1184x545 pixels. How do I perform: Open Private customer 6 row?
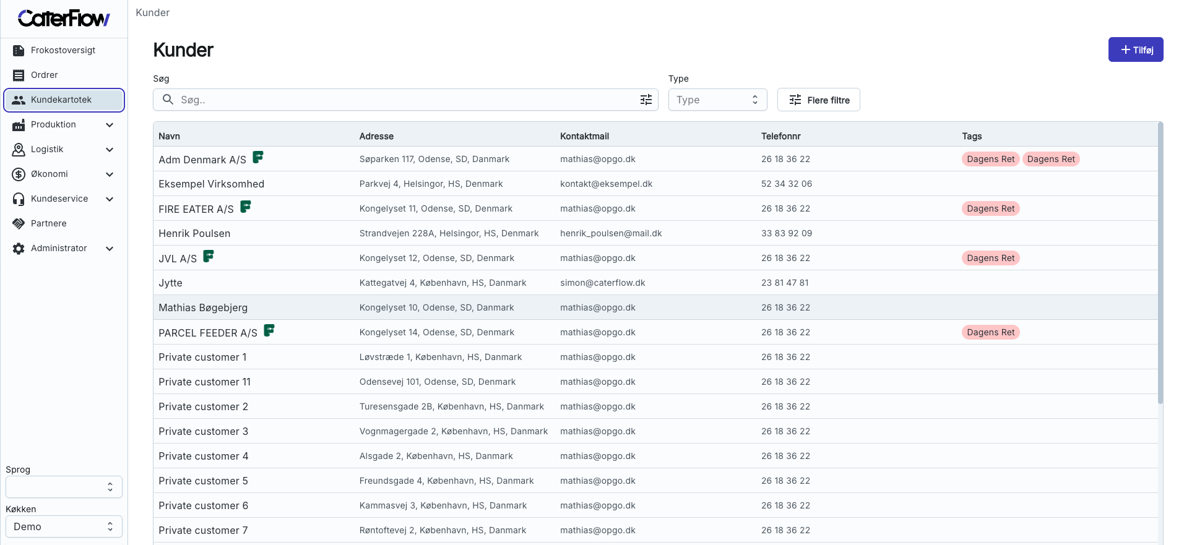pyautogui.click(x=655, y=505)
